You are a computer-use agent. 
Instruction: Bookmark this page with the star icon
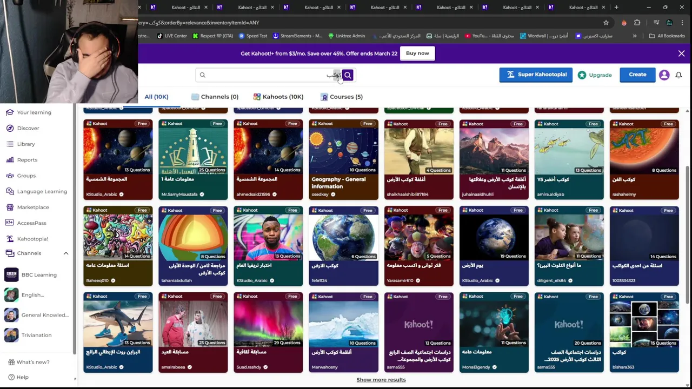pyautogui.click(x=606, y=23)
